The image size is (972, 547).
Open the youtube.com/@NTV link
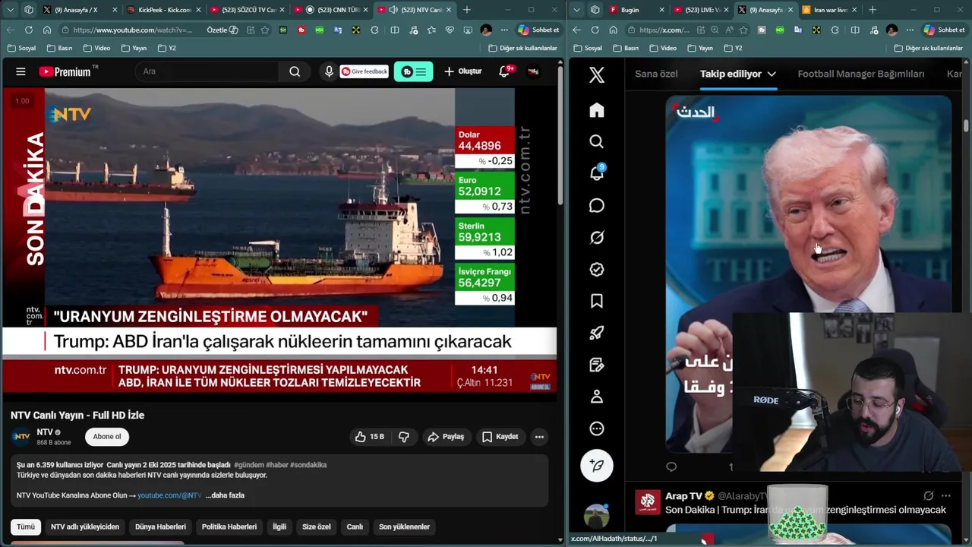[x=169, y=495]
